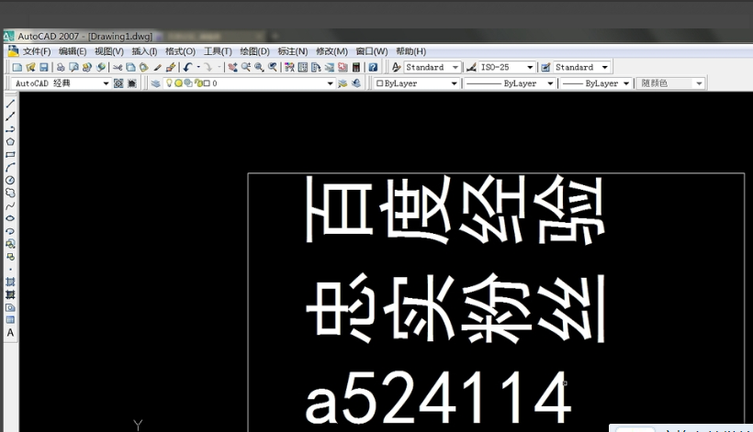Select the Polygon draw tool
The width and height of the screenshot is (753, 432).
(10, 142)
